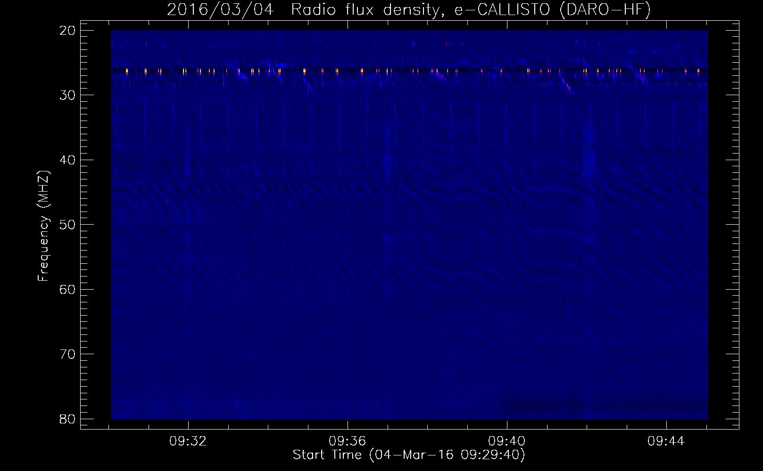Image resolution: width=763 pixels, height=471 pixels.
Task: Click the 60 frequency tick label
Action: point(67,289)
